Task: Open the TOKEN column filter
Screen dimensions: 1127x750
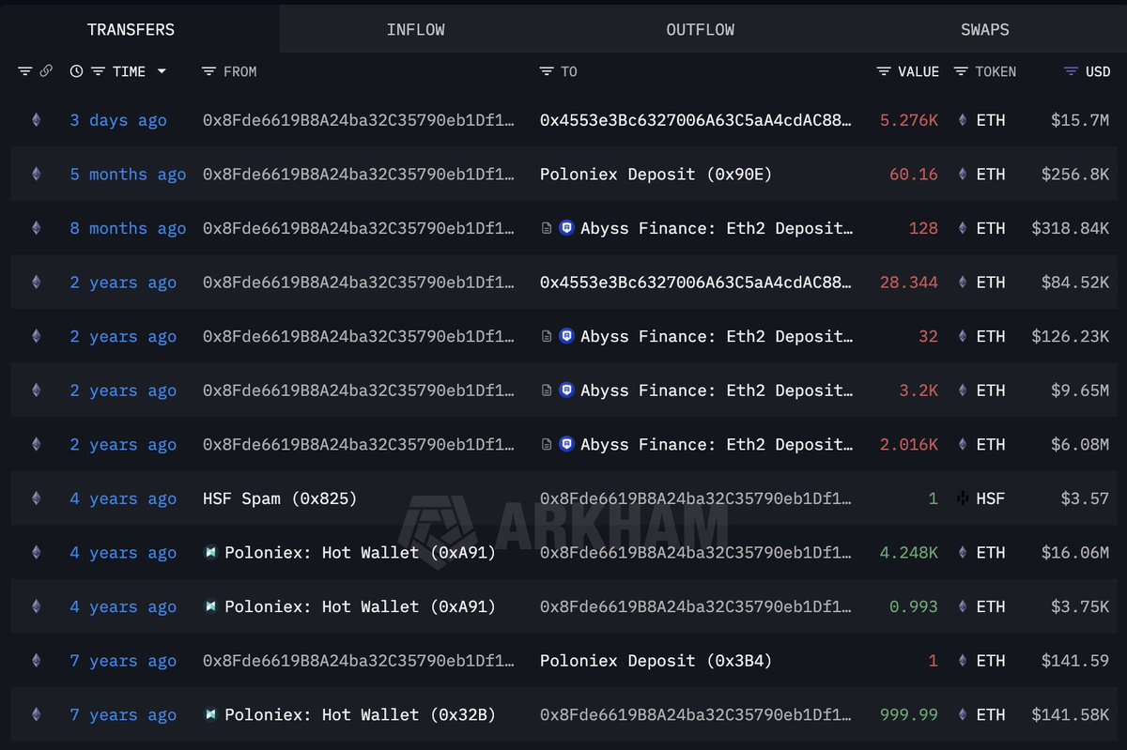Action: (961, 71)
